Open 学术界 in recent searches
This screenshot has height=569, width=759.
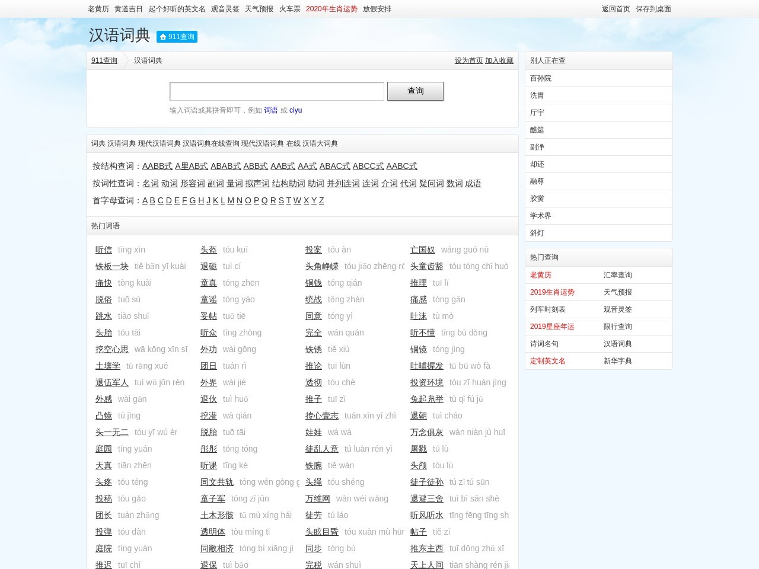tap(541, 216)
